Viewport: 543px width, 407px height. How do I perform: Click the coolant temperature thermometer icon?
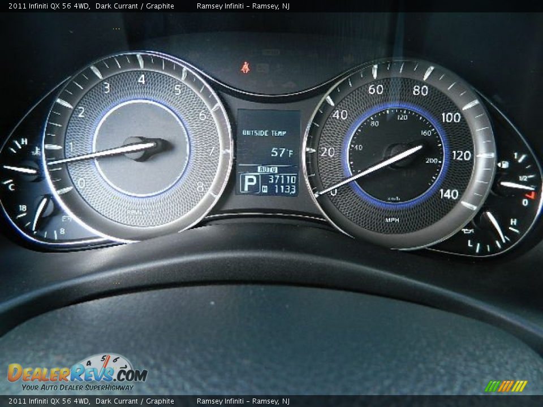[37, 151]
